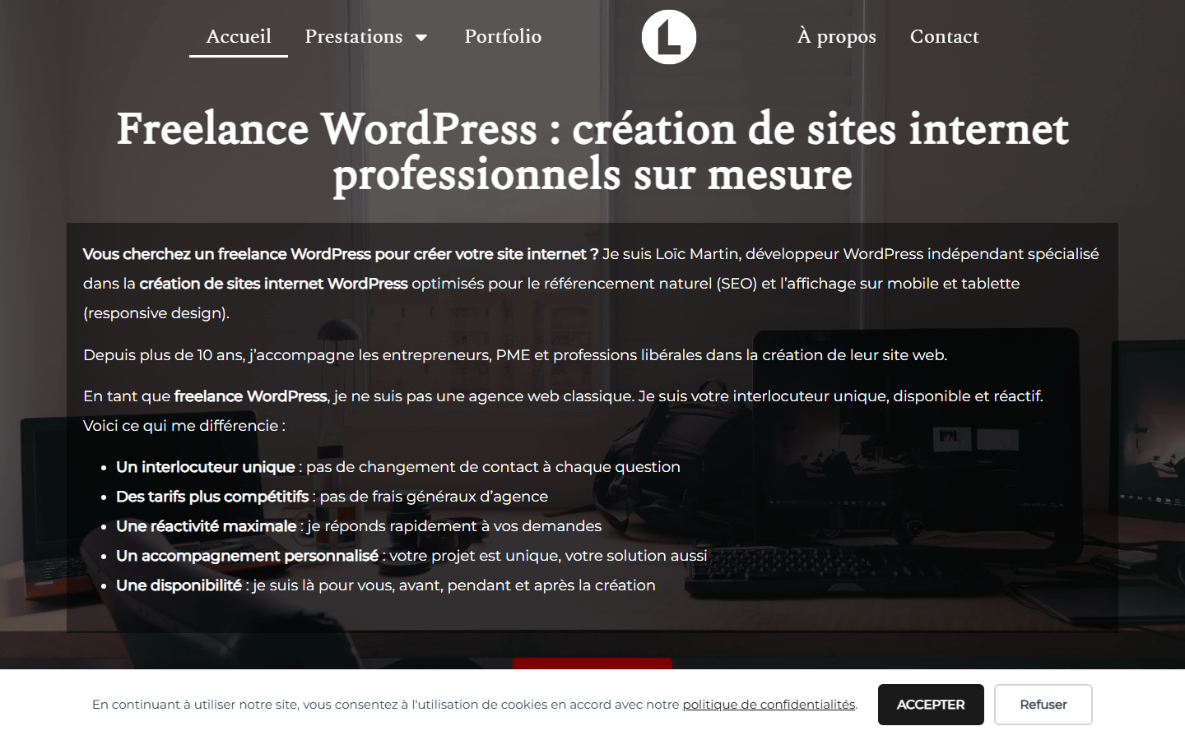Image resolution: width=1185 pixels, height=740 pixels.
Task: Expand the Prestations dropdown arrow
Action: 421,38
